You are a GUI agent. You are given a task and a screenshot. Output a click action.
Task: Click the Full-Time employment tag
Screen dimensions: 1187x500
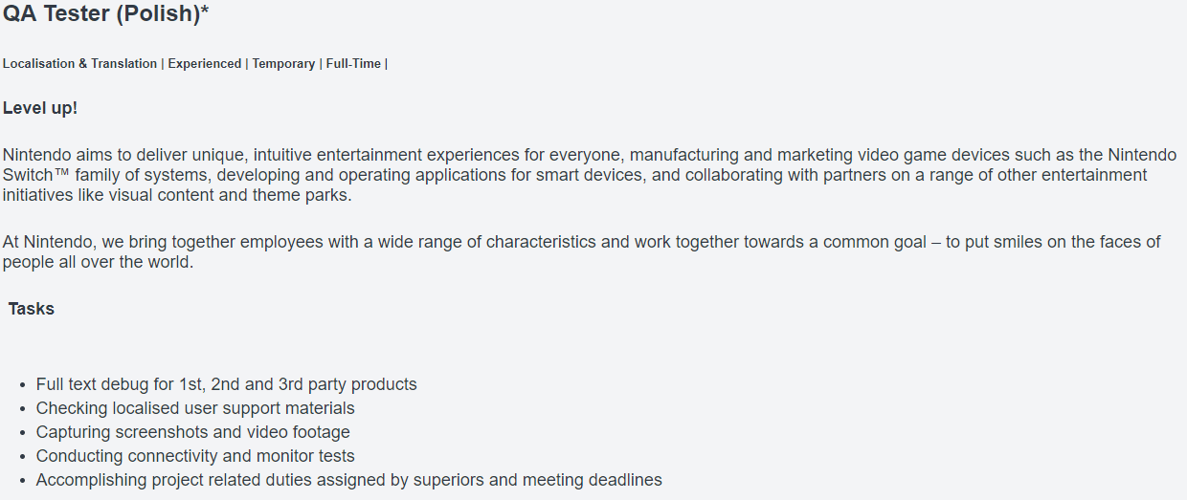coord(353,64)
